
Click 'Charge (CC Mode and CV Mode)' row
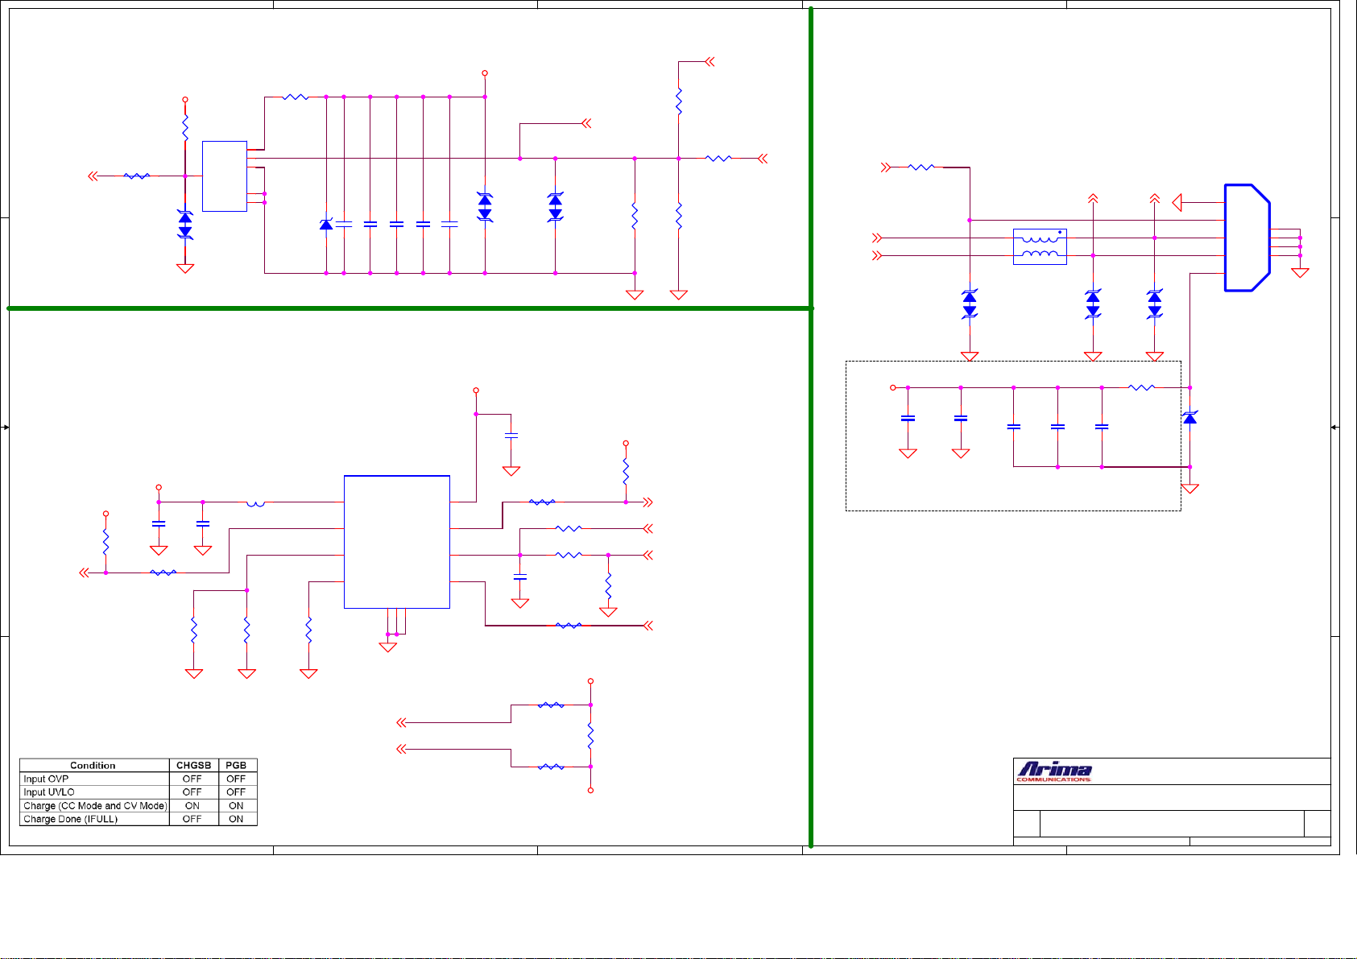coord(95,806)
